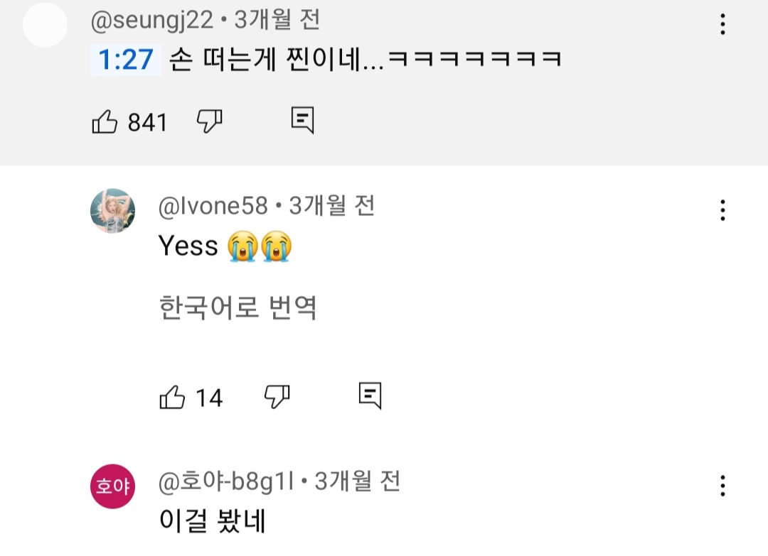Screen dimensions: 768x556
Task: Tap the @호야-b8g1l username
Action: pyautogui.click(x=228, y=481)
